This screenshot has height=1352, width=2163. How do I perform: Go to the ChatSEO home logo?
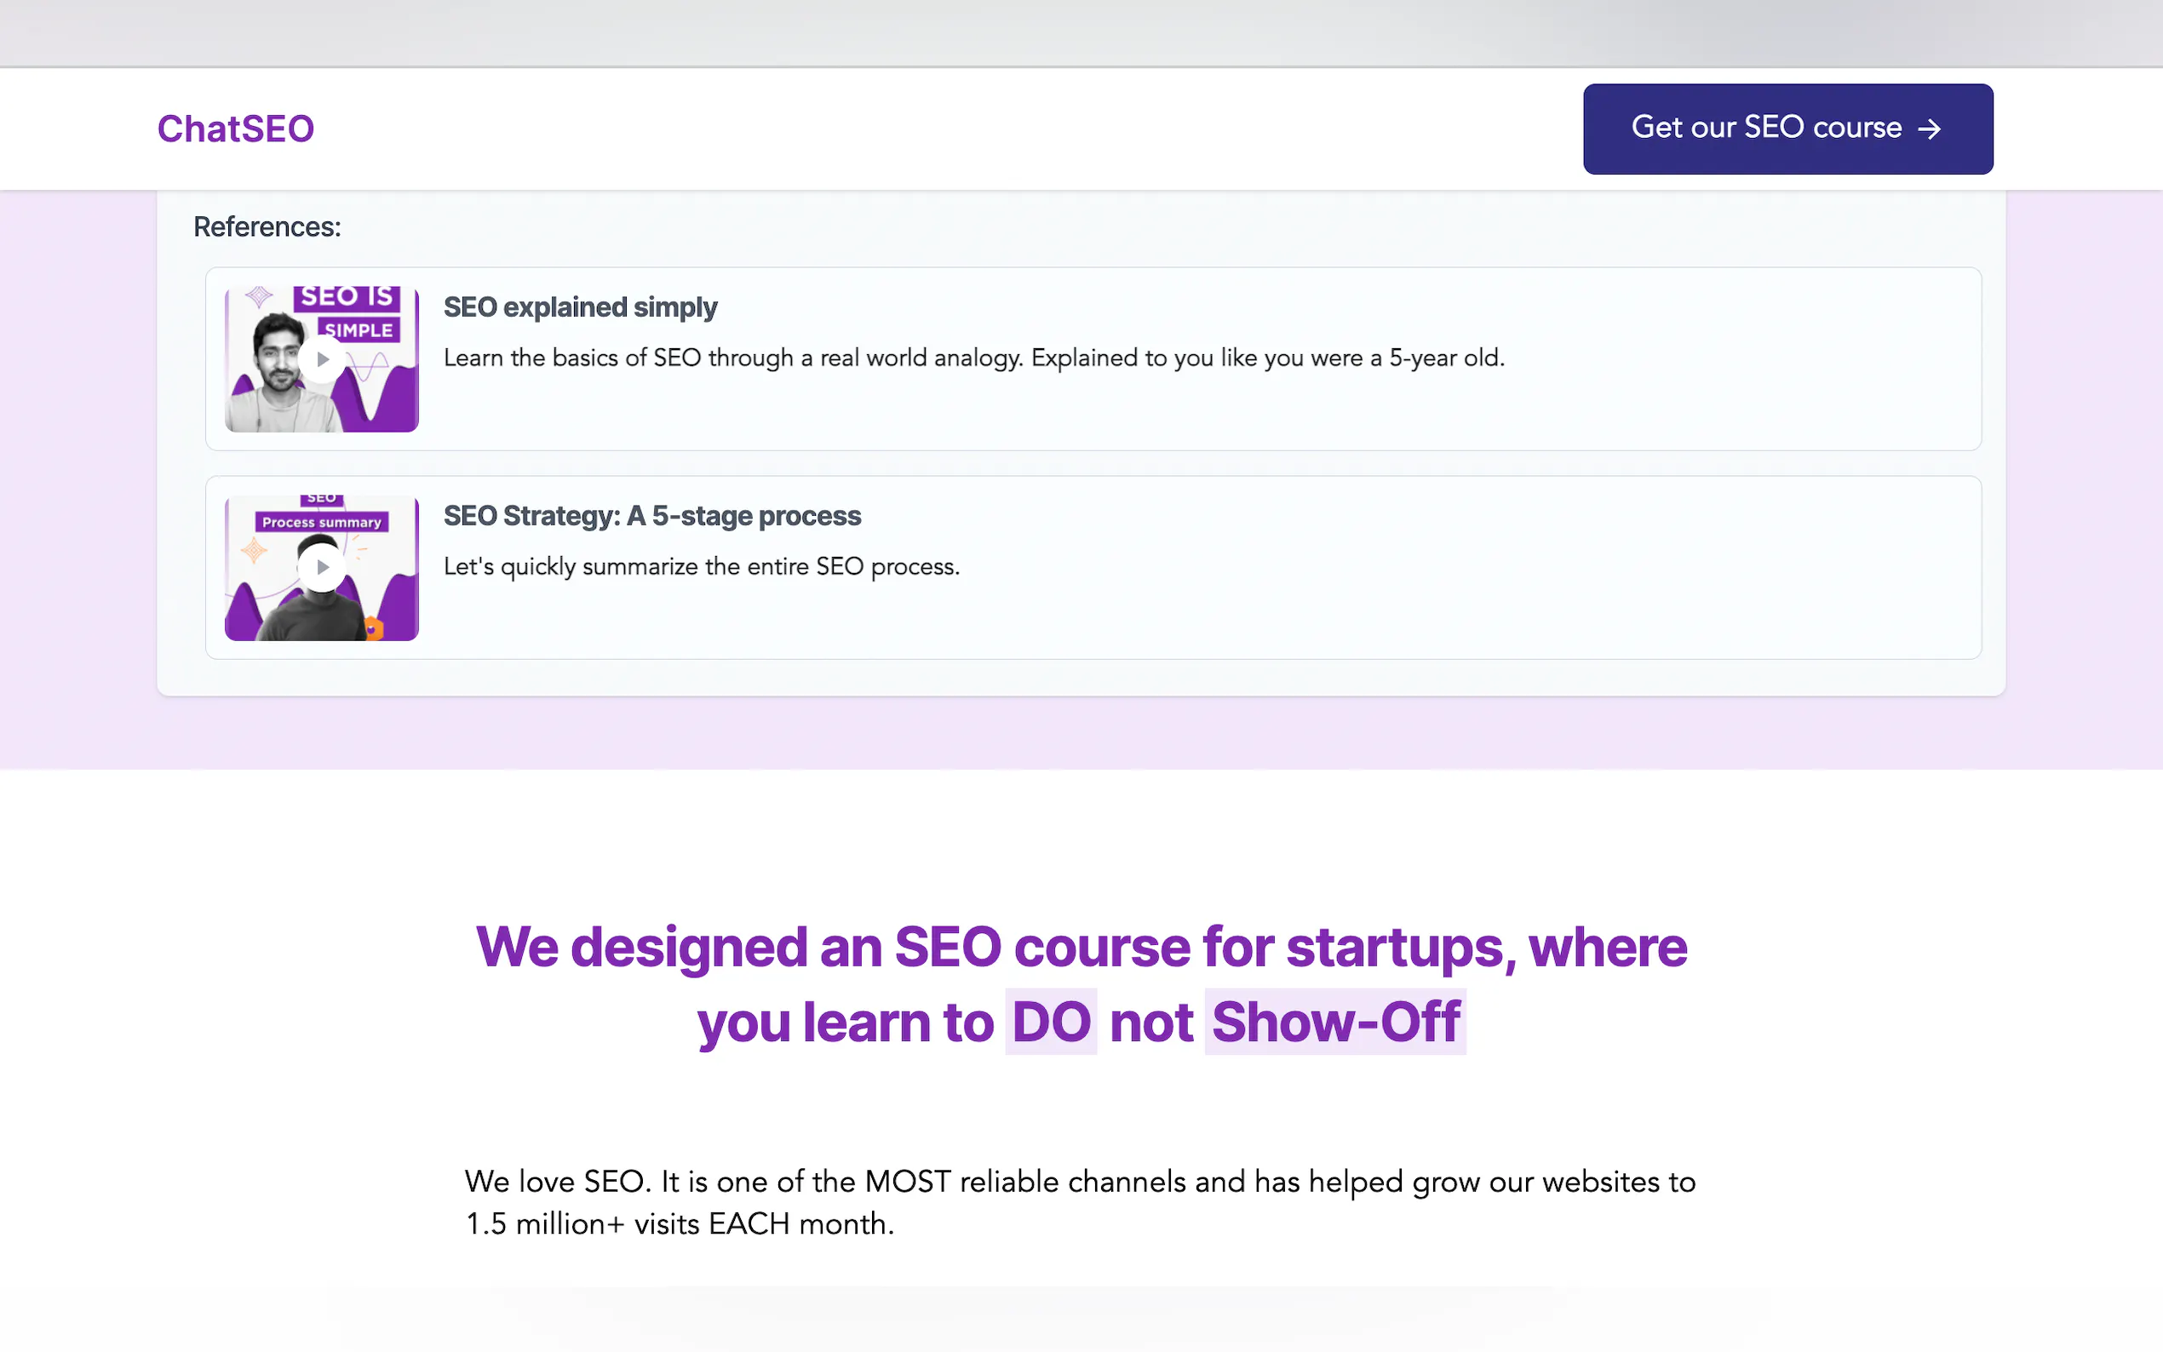click(236, 129)
